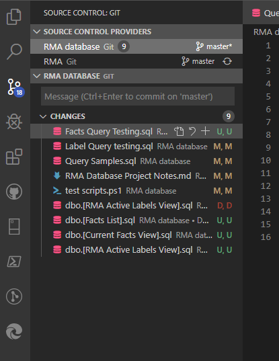Open Label Query testing.sql change
279x361 pixels.
(x=136, y=146)
